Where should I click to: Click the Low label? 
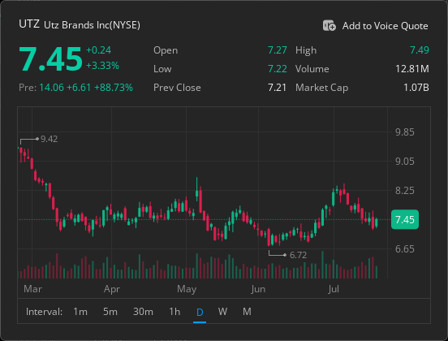162,69
